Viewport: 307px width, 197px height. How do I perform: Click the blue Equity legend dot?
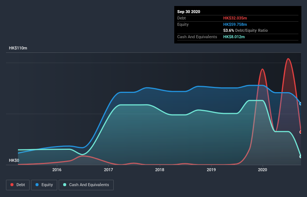tap(37, 185)
